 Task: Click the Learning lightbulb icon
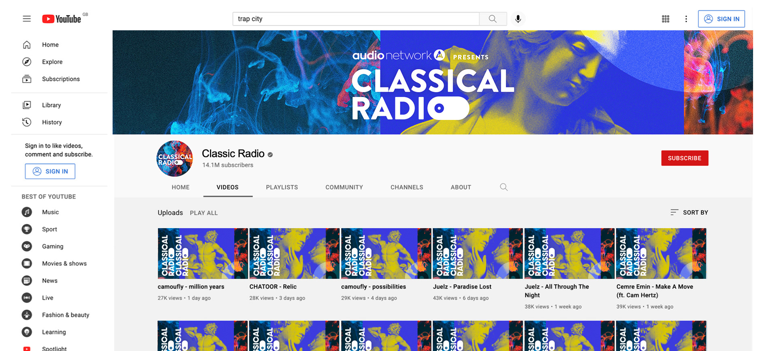click(27, 332)
